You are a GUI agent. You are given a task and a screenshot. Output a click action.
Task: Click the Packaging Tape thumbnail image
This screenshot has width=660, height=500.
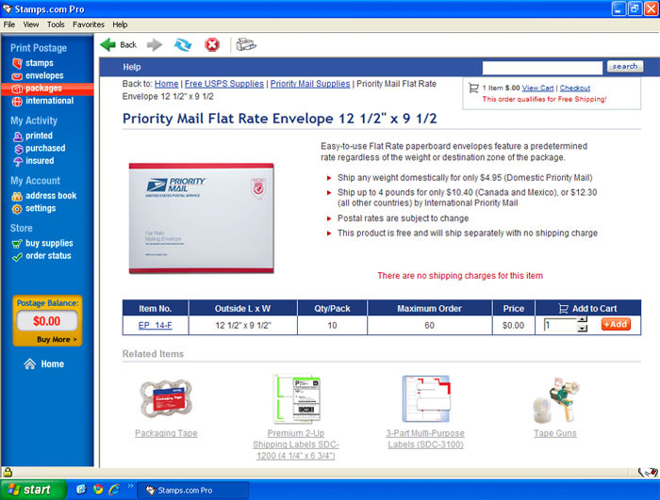tap(166, 399)
